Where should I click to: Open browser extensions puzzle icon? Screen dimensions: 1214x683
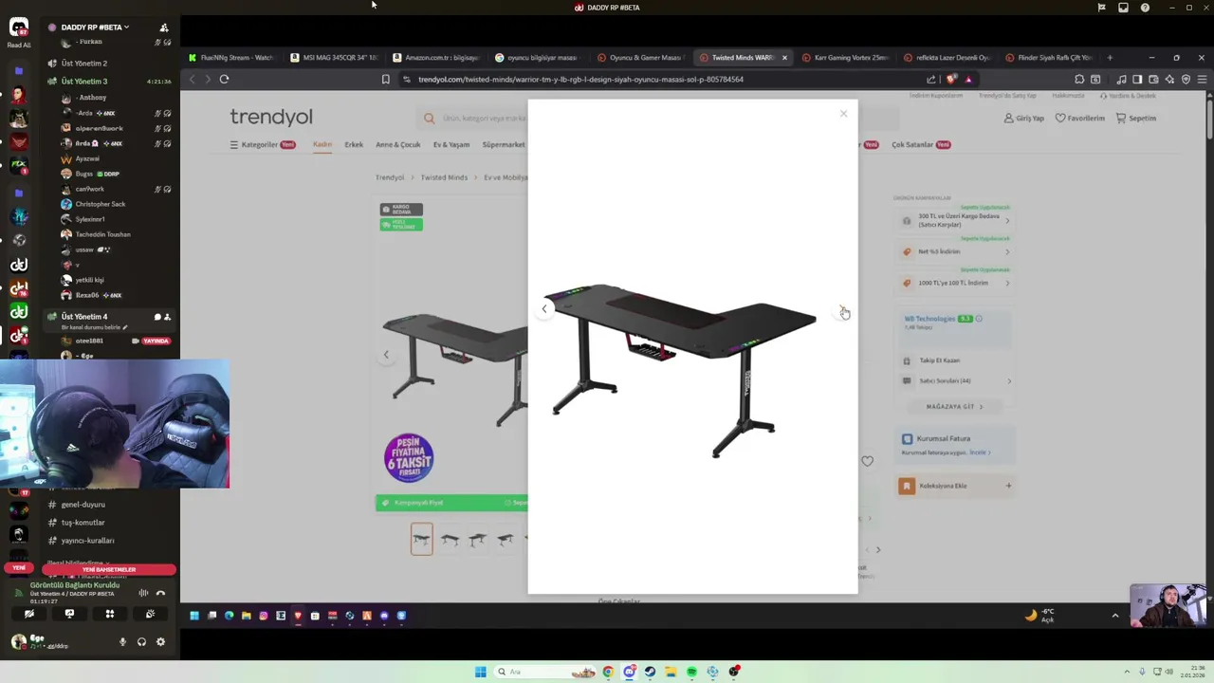1079,80
